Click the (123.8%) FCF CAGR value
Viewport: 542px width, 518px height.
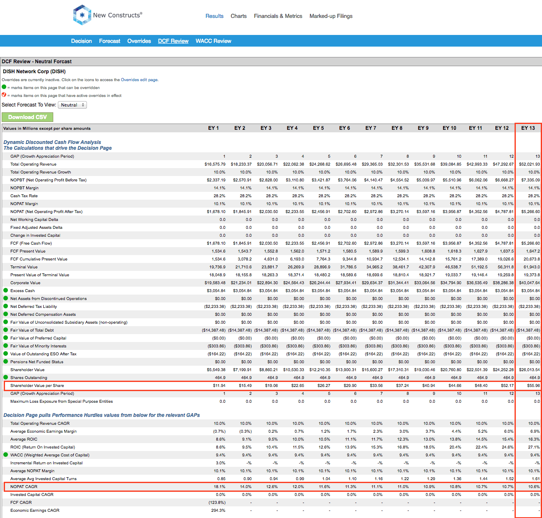click(x=216, y=502)
